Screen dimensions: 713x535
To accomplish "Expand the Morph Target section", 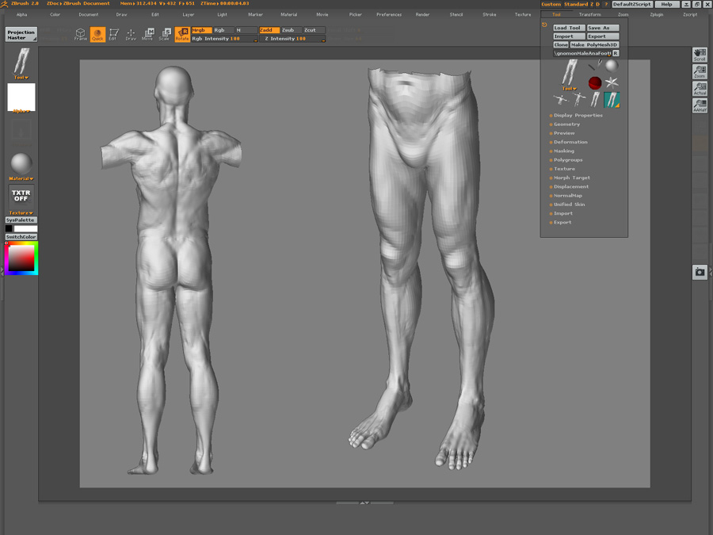I will coord(571,178).
